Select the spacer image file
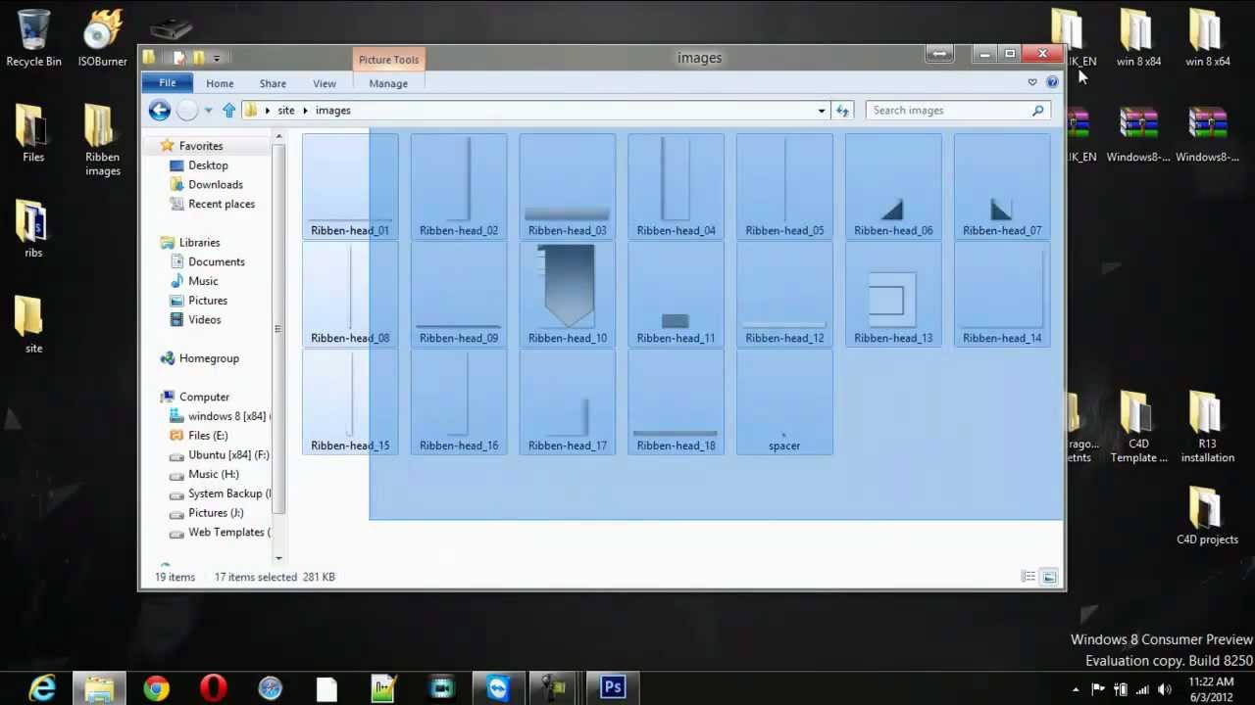The image size is (1255, 705). click(784, 402)
